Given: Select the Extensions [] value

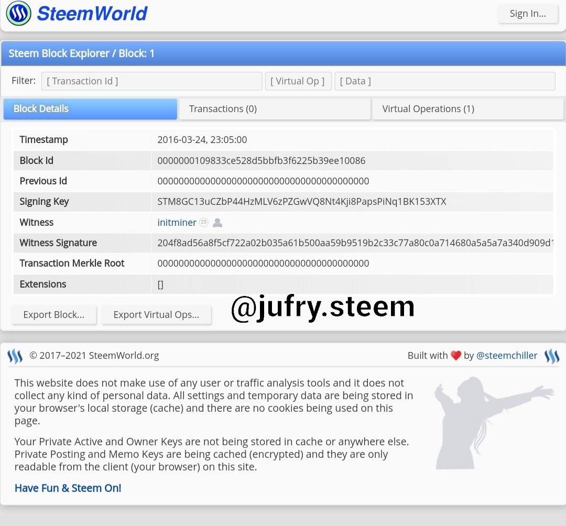Looking at the screenshot, I should click(161, 284).
